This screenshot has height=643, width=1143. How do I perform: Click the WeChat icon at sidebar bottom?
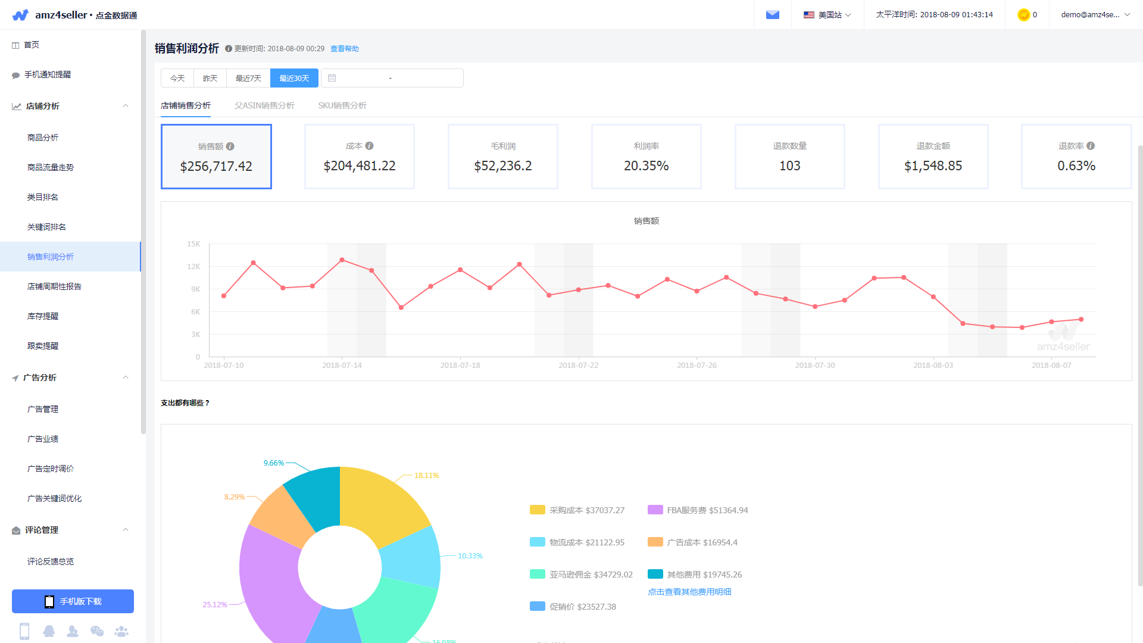click(x=97, y=631)
